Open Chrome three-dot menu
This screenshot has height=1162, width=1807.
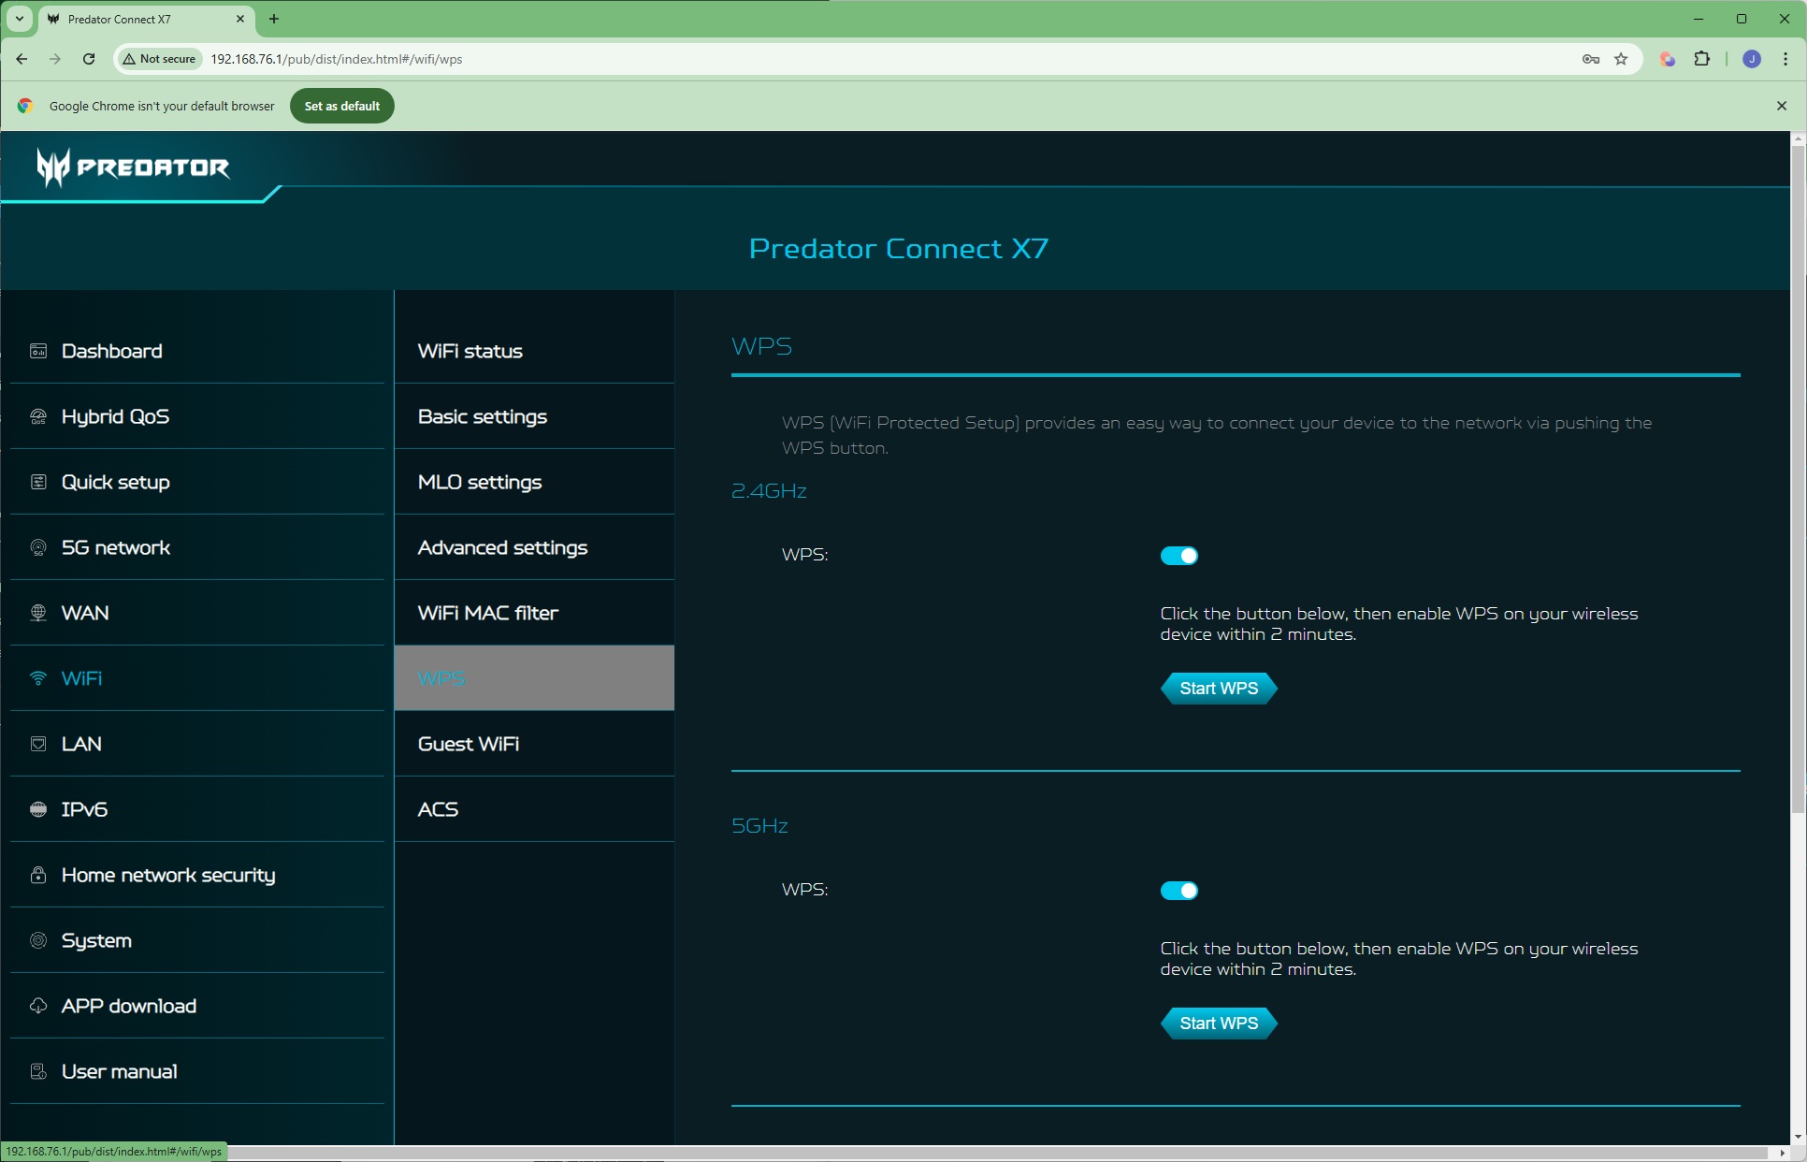point(1785,59)
